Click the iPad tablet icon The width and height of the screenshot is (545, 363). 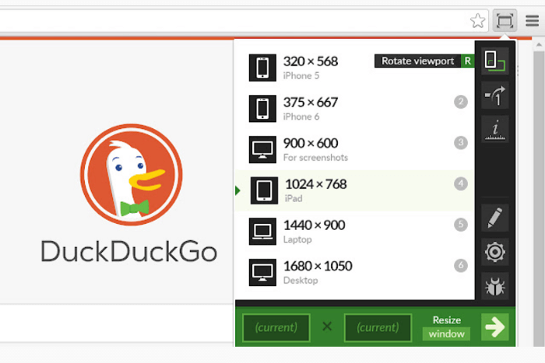[264, 190]
